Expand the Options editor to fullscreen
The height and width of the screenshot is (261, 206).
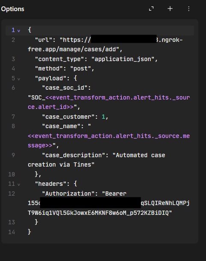(x=151, y=9)
